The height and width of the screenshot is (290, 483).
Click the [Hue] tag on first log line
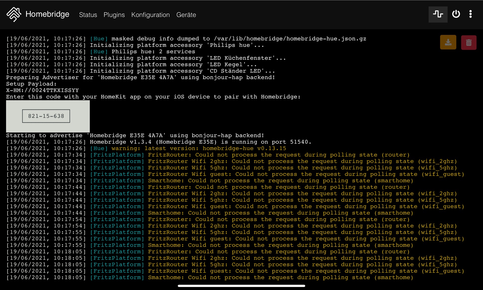pos(99,39)
